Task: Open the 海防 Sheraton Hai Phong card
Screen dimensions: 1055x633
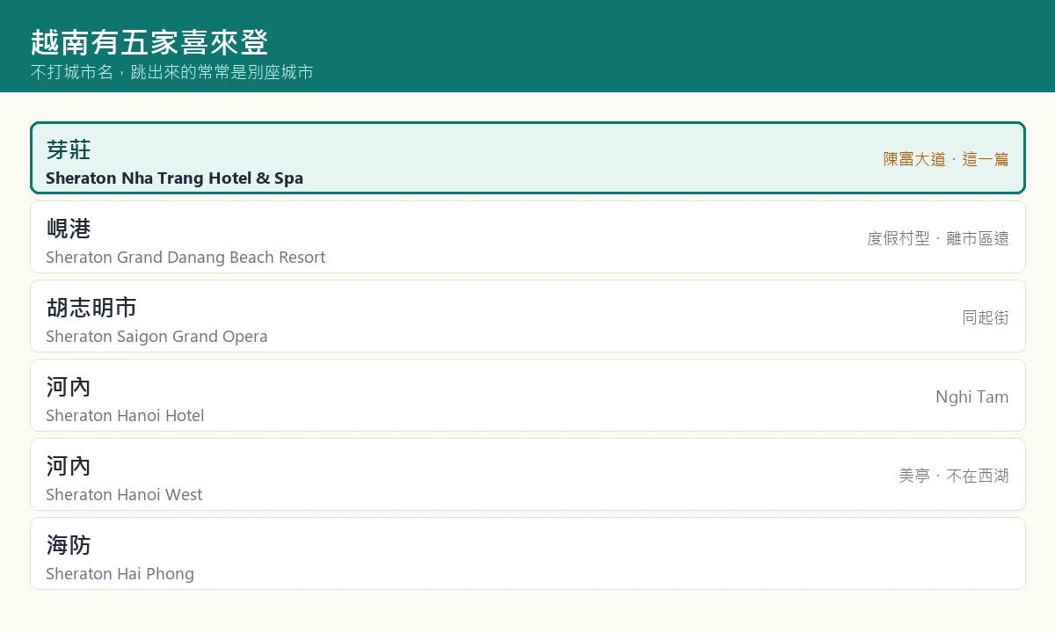Action: (527, 554)
